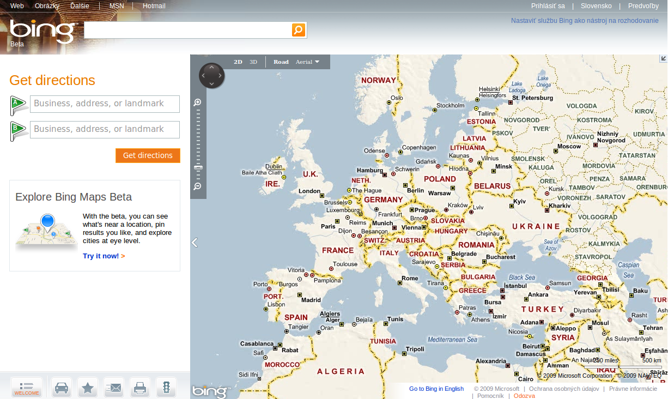Open the Pomocník help link
This screenshot has width=668, height=399.
[490, 396]
